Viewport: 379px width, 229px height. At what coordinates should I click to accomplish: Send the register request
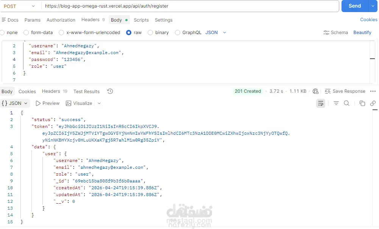click(355, 6)
